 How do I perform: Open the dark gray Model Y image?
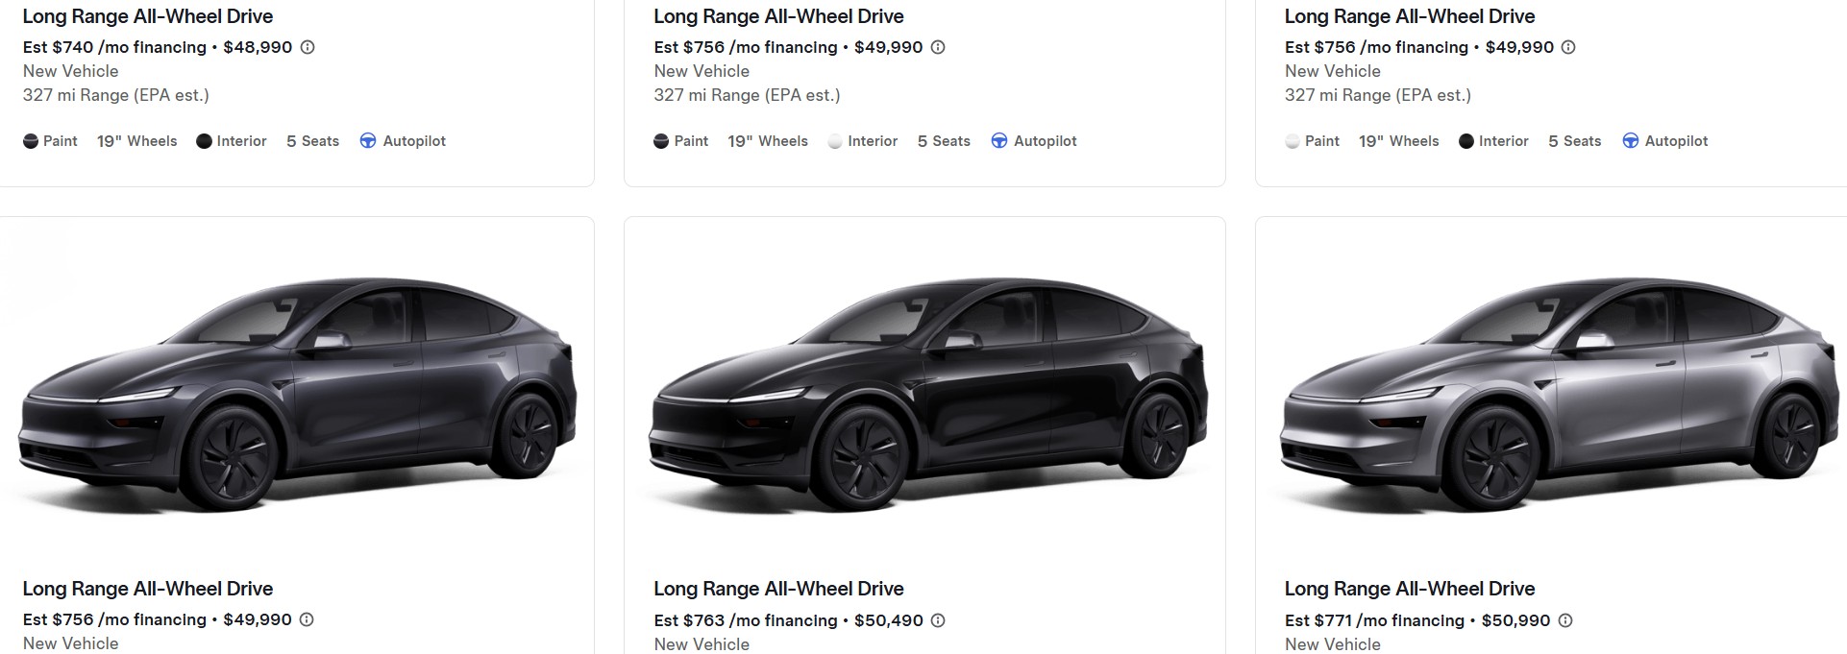pos(297,394)
